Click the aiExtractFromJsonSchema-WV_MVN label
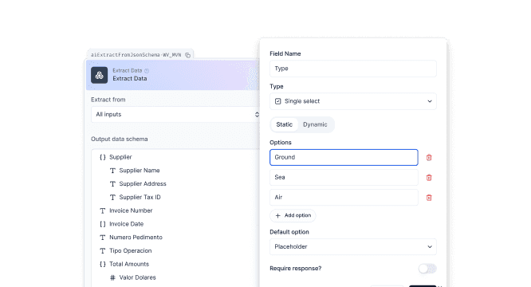Screen dimensions: 531x287 136,55
